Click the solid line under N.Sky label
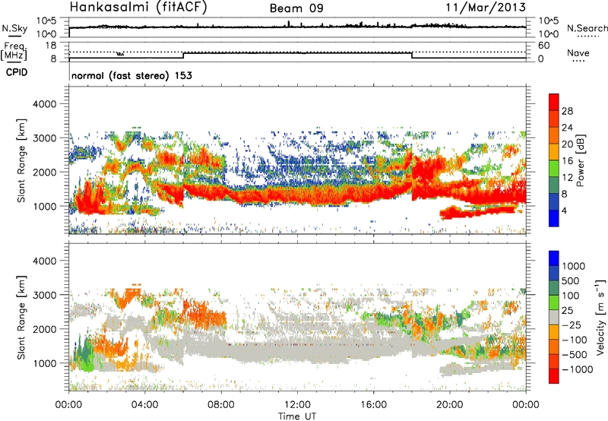608x421 pixels. pyautogui.click(x=14, y=36)
